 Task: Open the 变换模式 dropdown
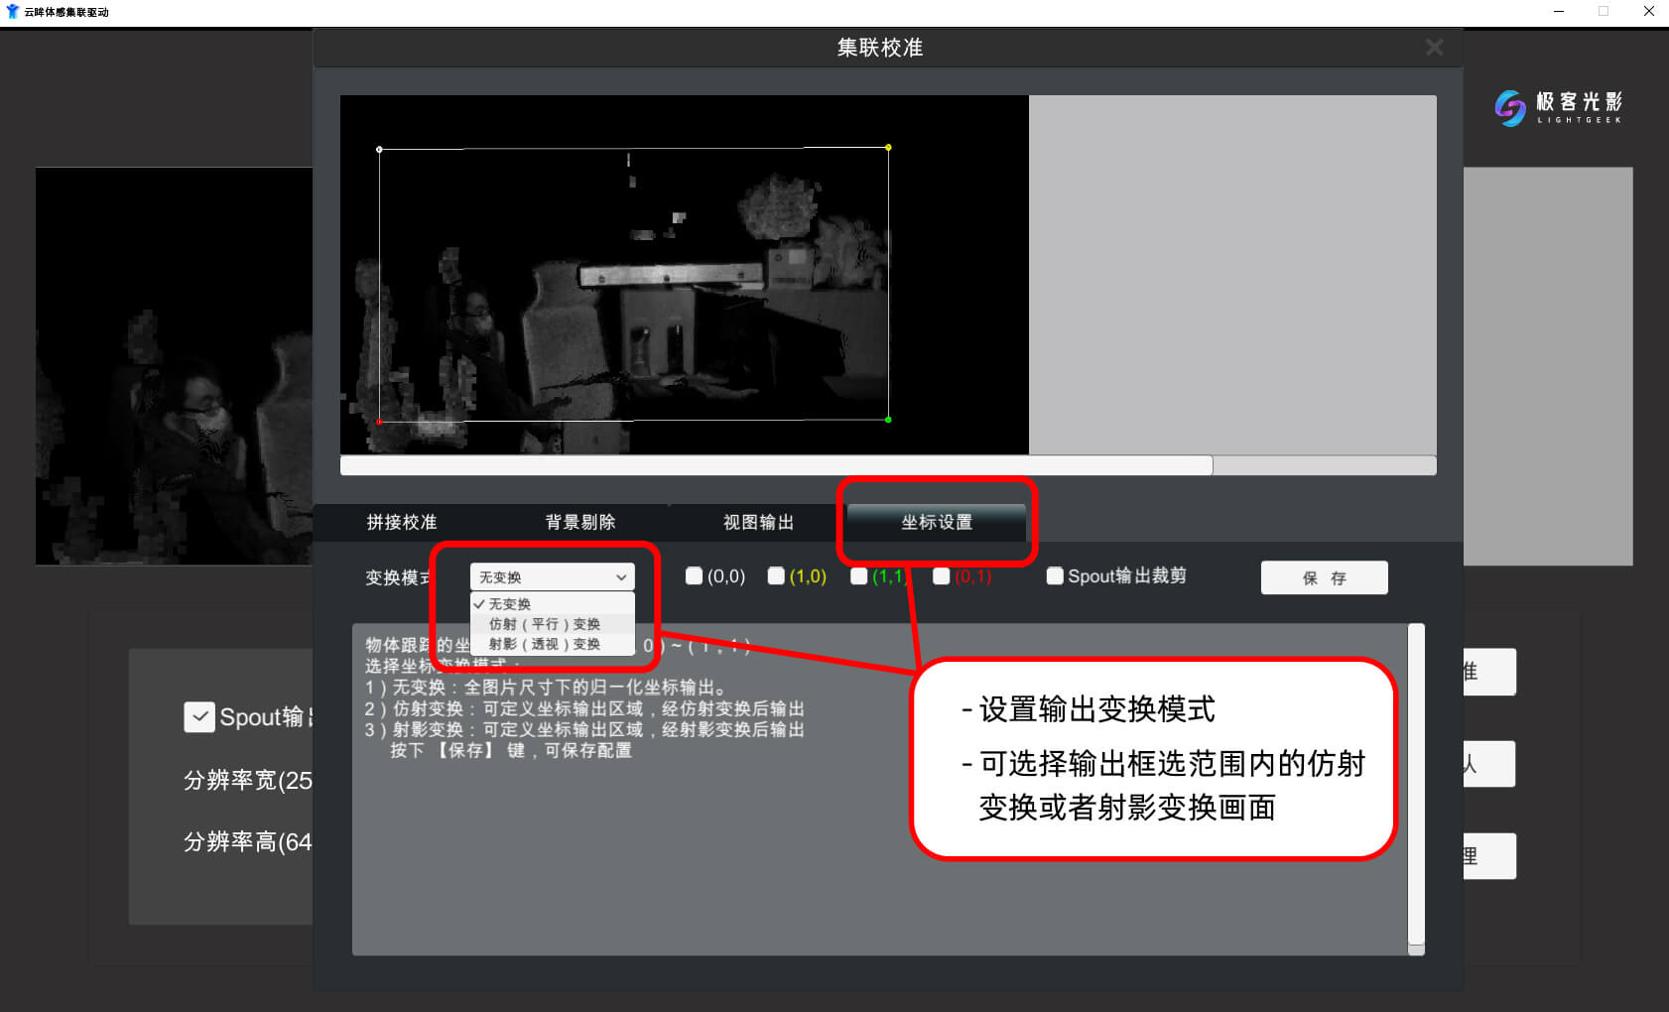click(552, 577)
